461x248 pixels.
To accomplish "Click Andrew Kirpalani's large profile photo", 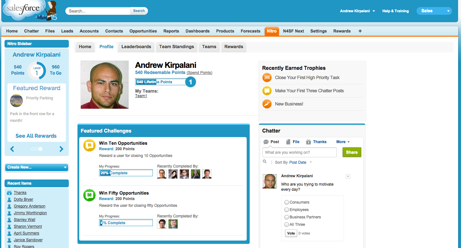I will pyautogui.click(x=105, y=85).
